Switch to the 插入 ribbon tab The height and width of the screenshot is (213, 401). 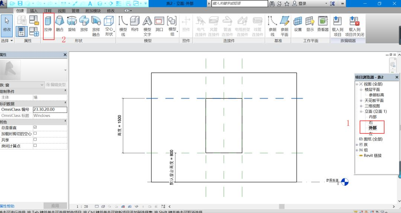click(x=34, y=11)
